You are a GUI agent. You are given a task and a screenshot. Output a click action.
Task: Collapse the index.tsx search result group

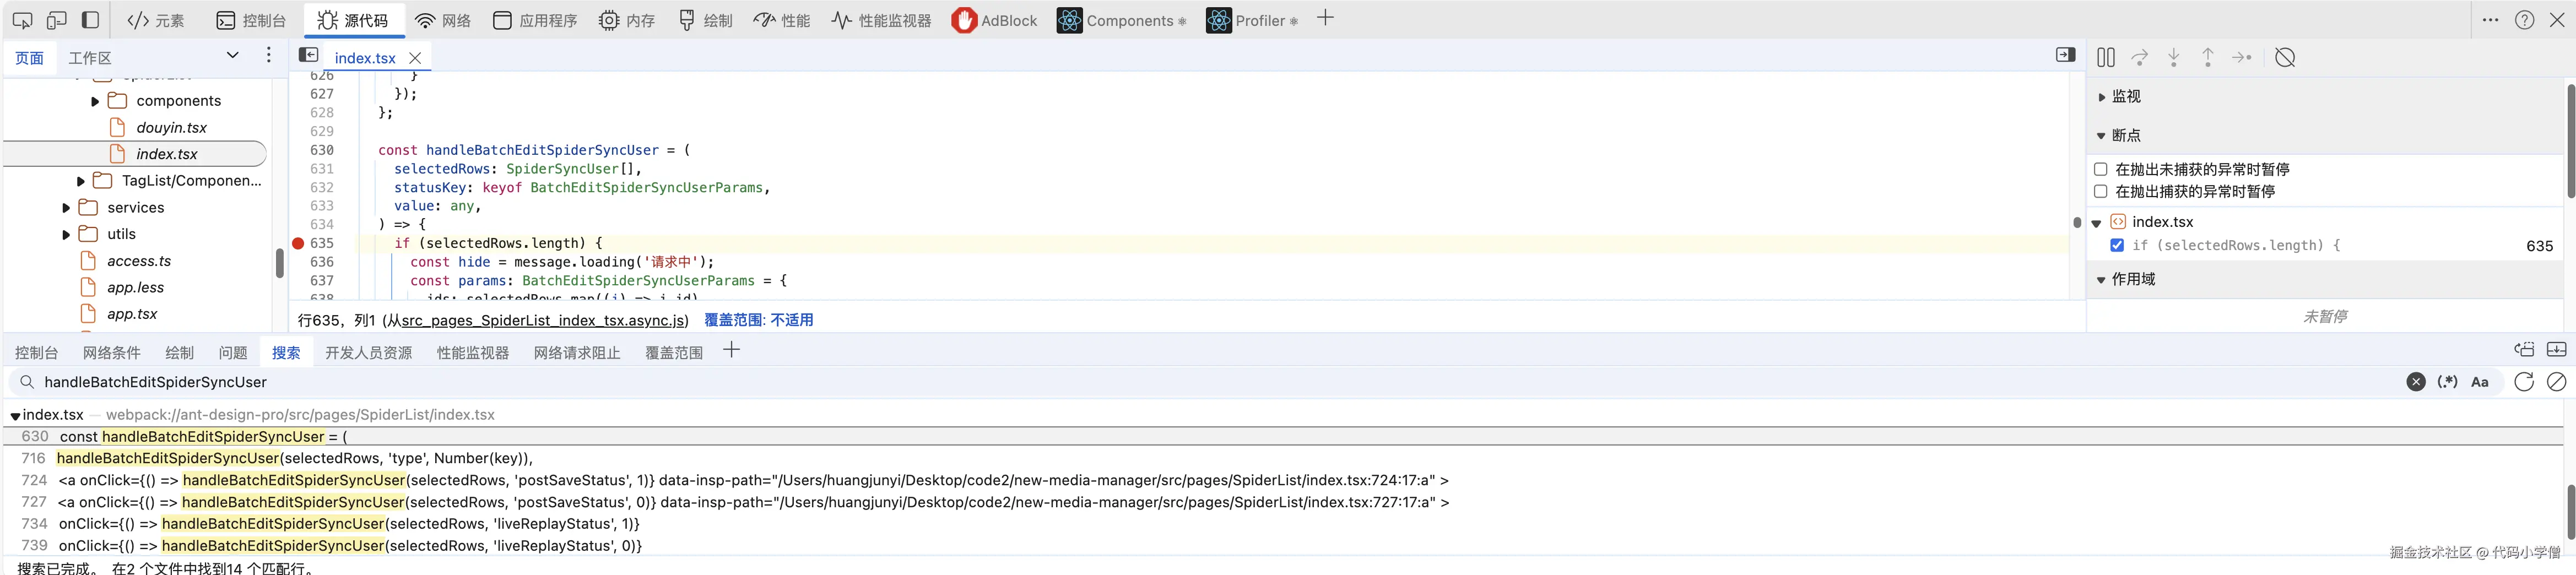pyautogui.click(x=15, y=416)
